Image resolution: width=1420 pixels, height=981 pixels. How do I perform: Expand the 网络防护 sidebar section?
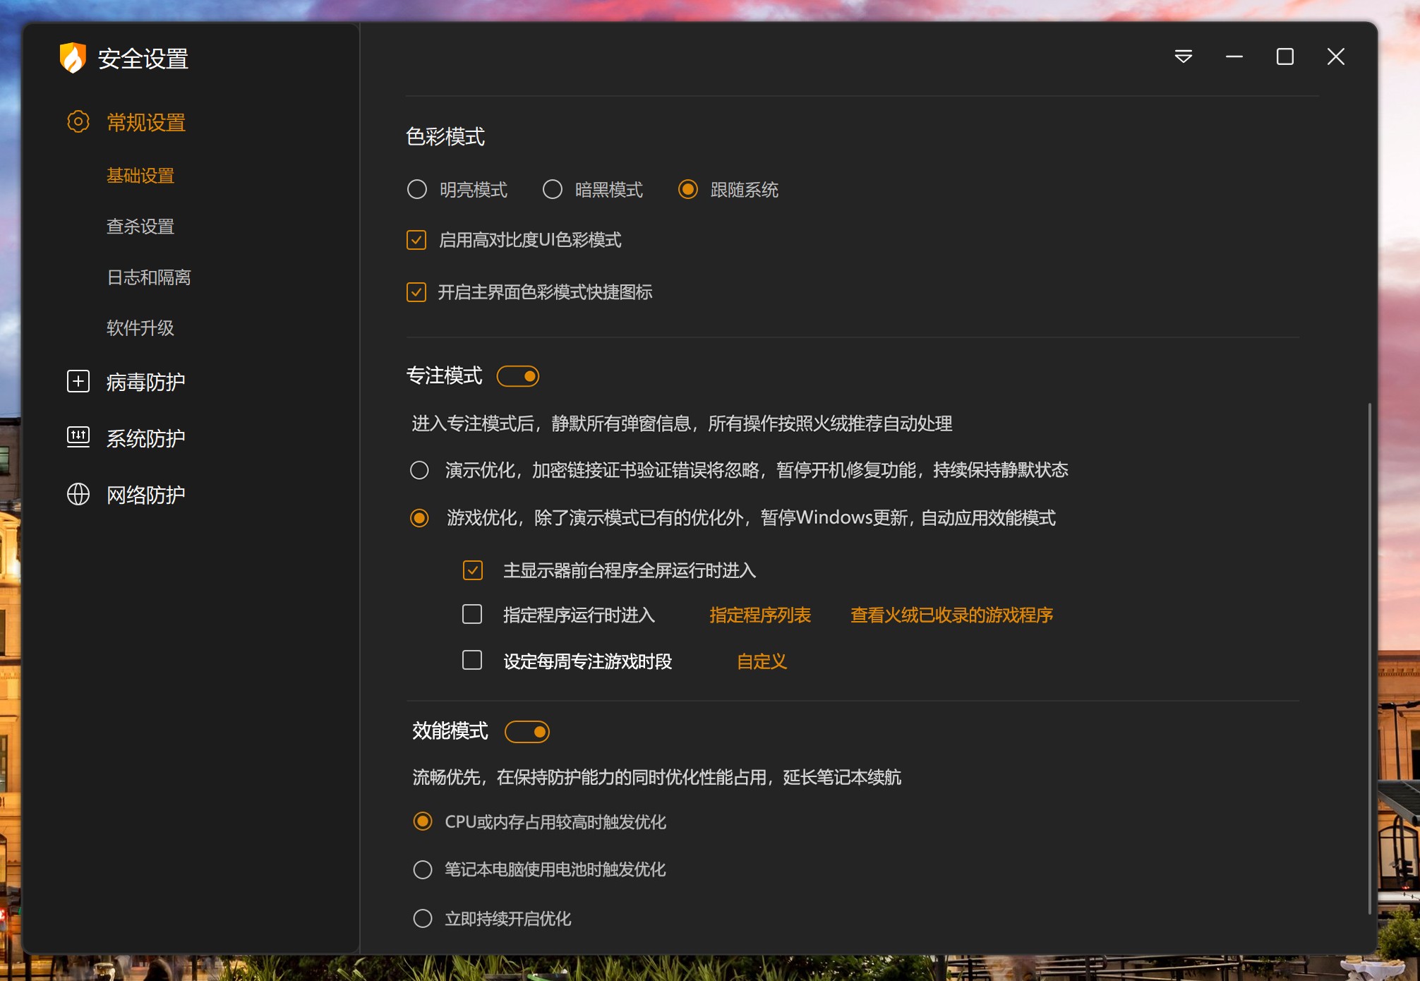(x=145, y=495)
